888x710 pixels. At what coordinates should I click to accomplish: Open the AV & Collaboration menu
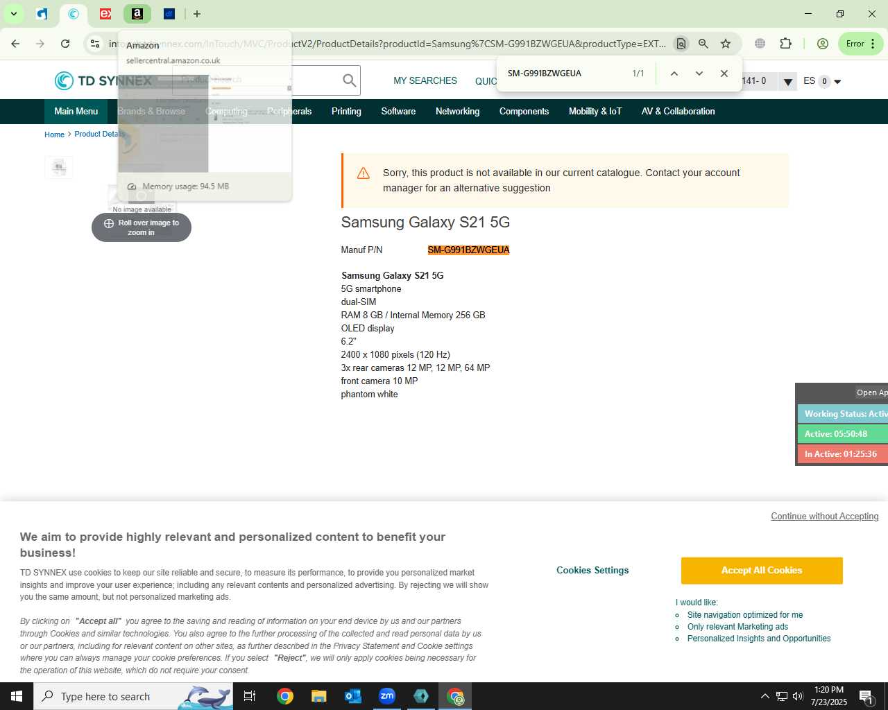tap(678, 111)
